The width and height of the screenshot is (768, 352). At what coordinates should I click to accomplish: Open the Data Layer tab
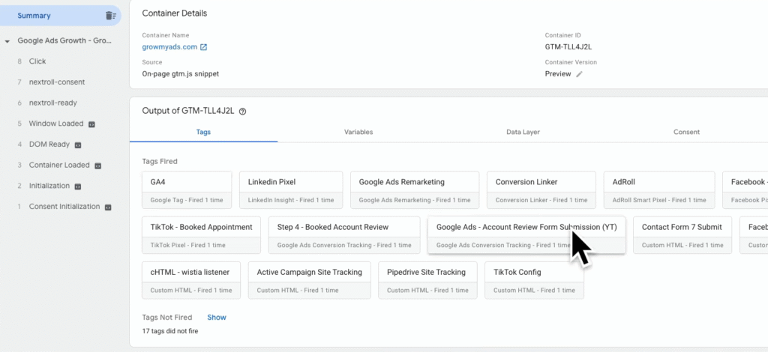[x=522, y=132]
